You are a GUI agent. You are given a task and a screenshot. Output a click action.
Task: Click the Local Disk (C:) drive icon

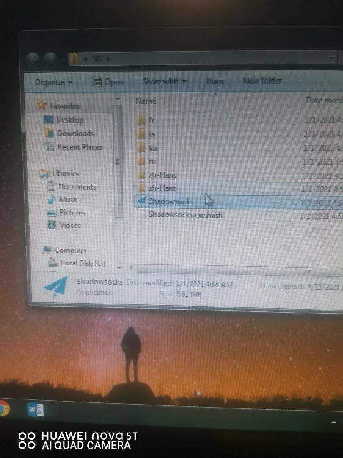(53, 263)
